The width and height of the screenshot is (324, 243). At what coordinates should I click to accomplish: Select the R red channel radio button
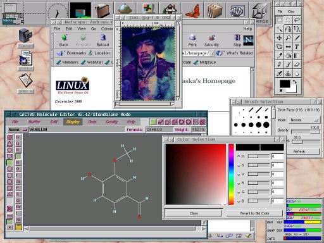pyautogui.click(x=239, y=183)
